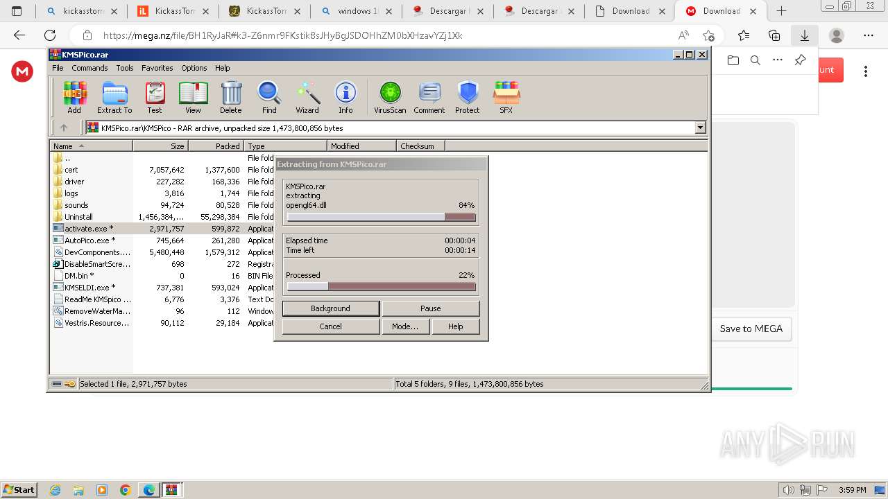The width and height of the screenshot is (888, 499).
Task: Cancel the extraction
Action: 331,326
